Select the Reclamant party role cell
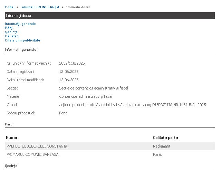Viewport: 222px width, 170px height. tap(162, 146)
